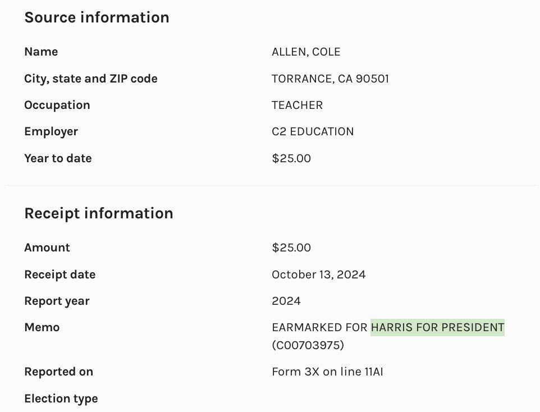
Task: Click the 2024 report year value
Action: 286,301
